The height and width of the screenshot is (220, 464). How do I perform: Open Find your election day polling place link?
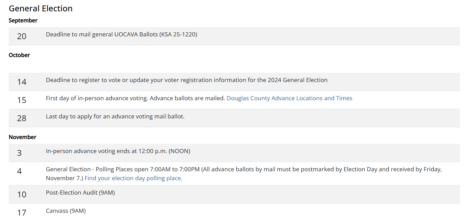(133, 178)
